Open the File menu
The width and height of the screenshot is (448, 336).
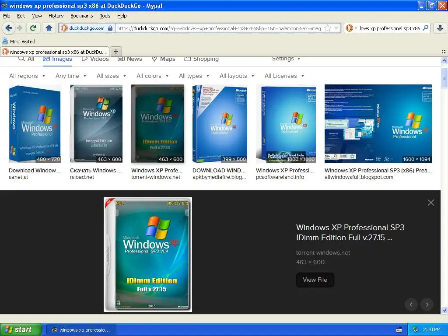[7, 16]
